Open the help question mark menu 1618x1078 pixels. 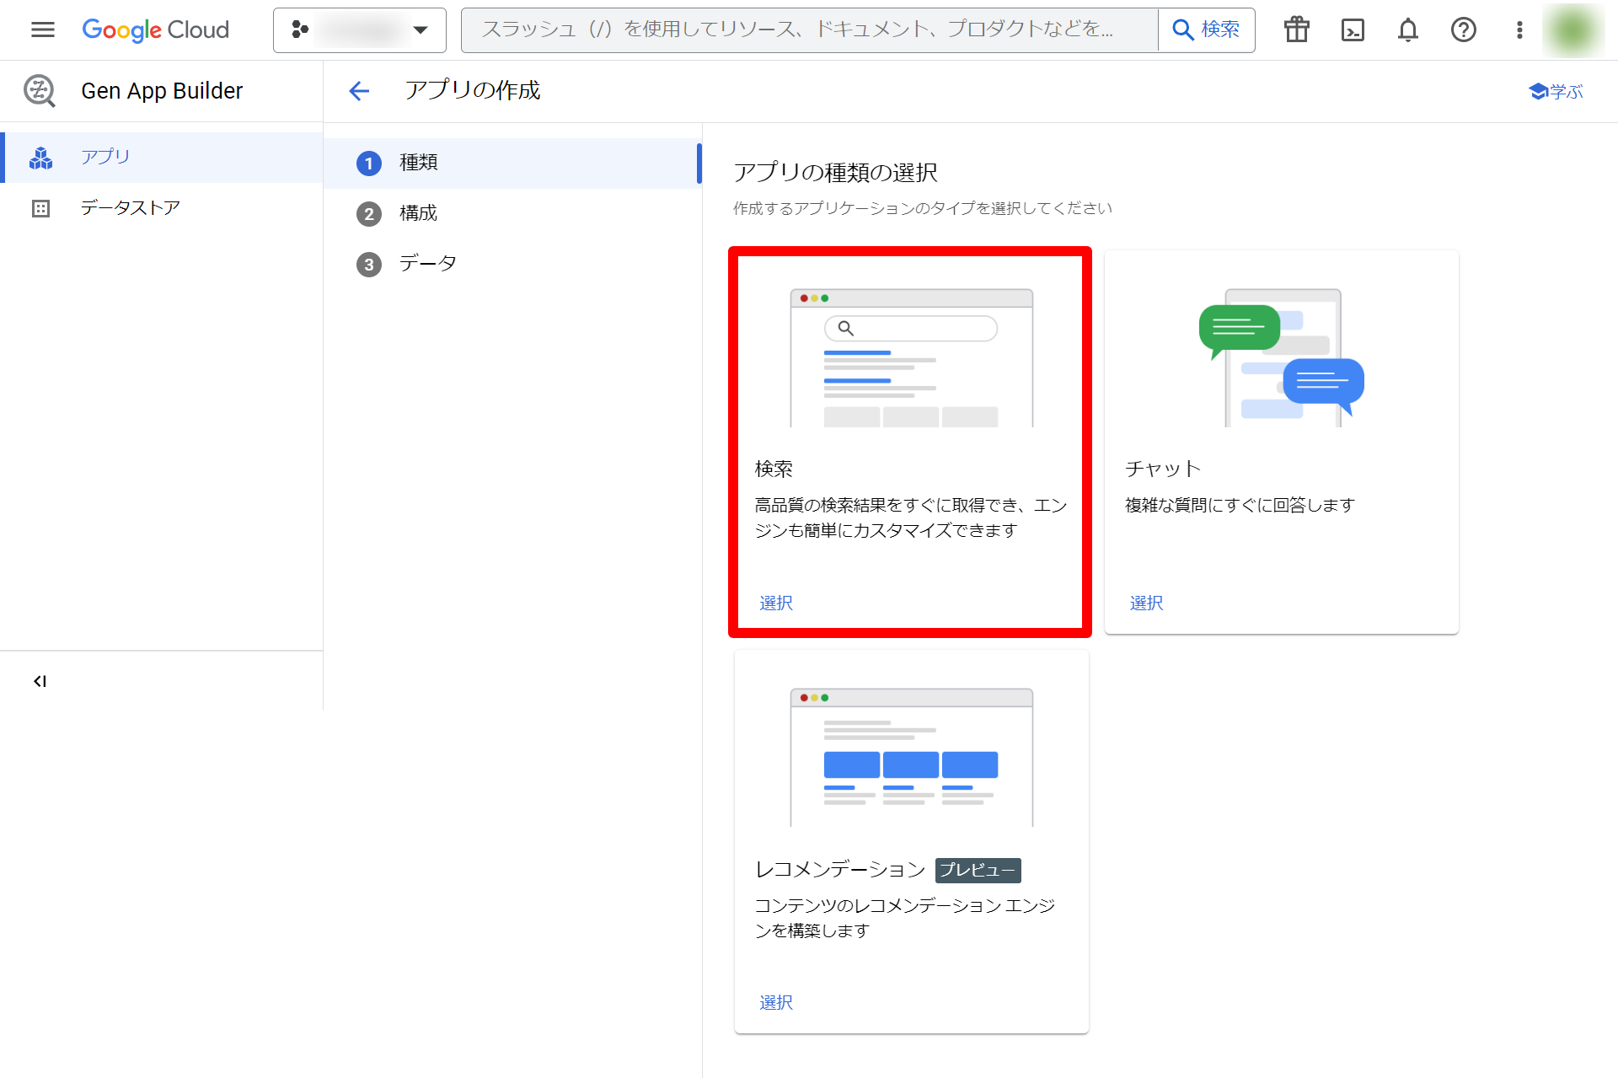click(1463, 29)
